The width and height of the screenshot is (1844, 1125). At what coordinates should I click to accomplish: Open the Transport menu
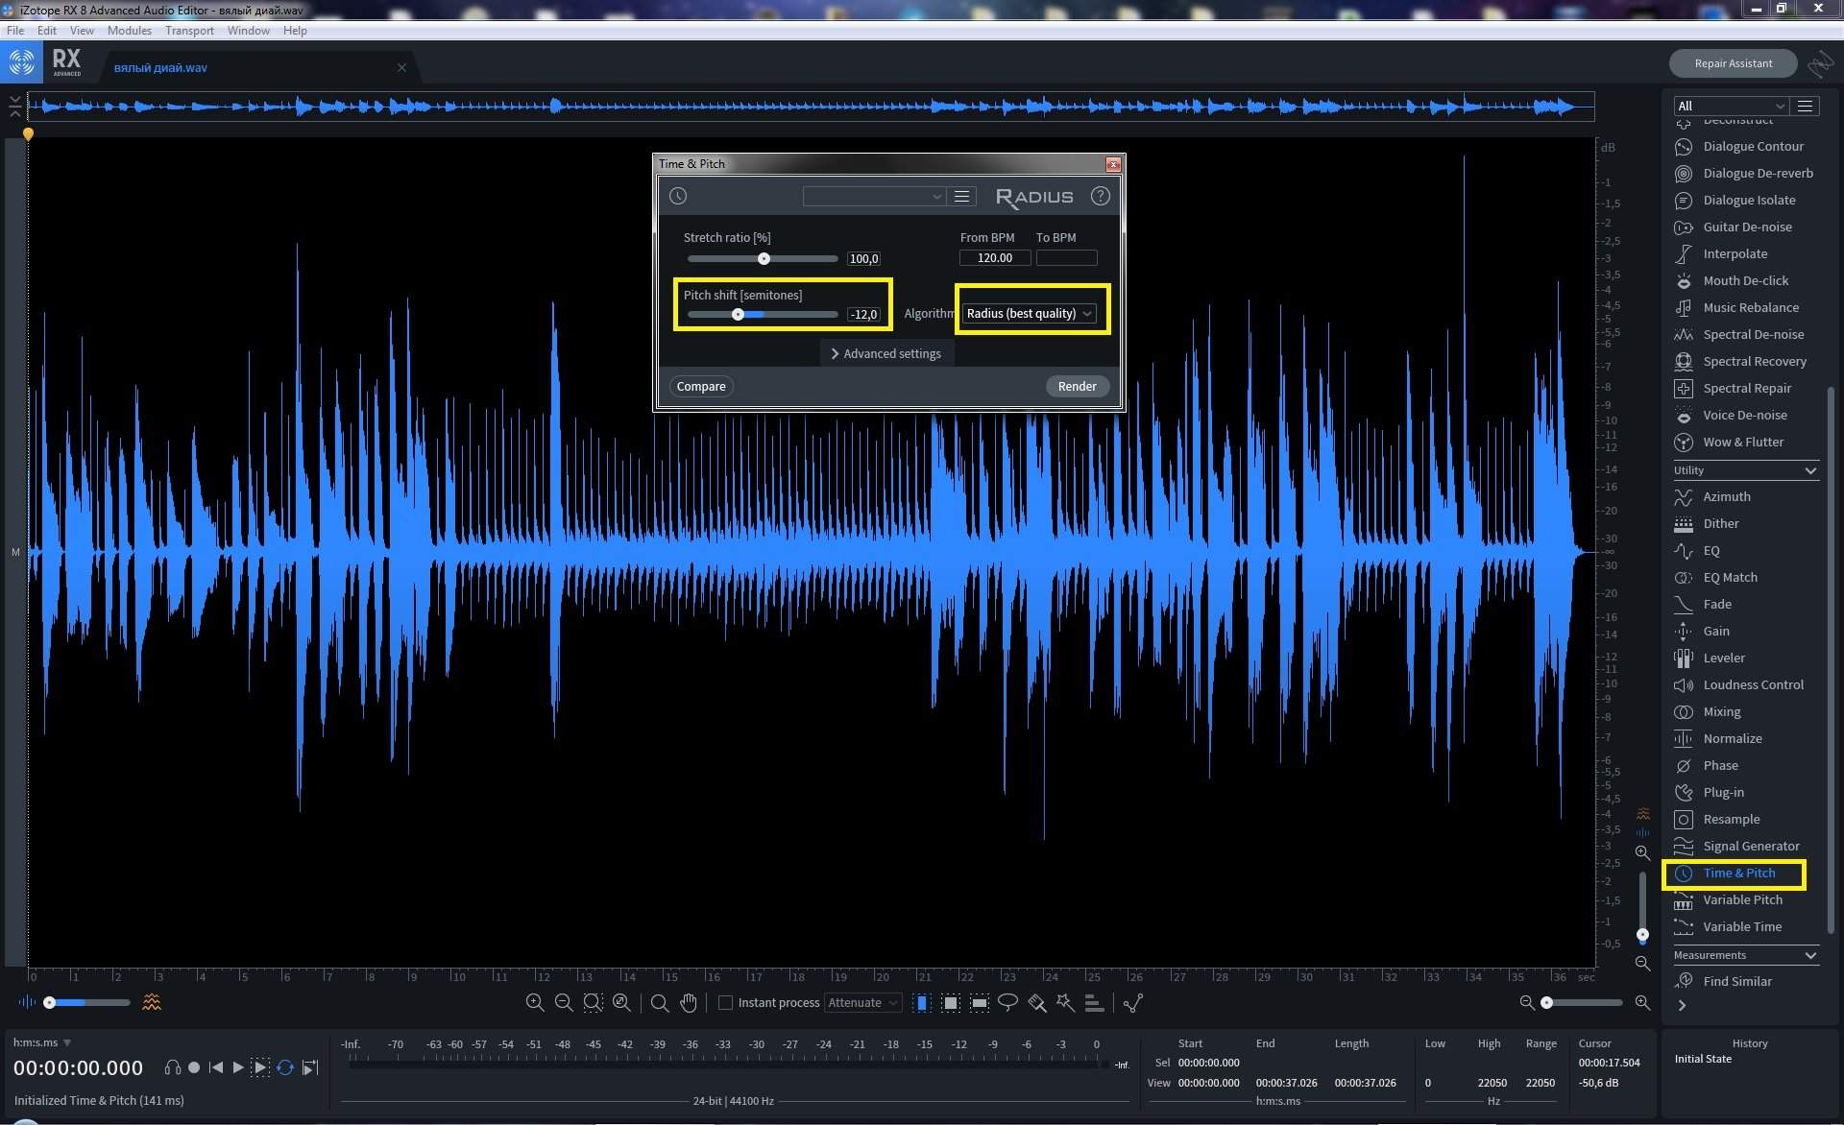point(189,30)
